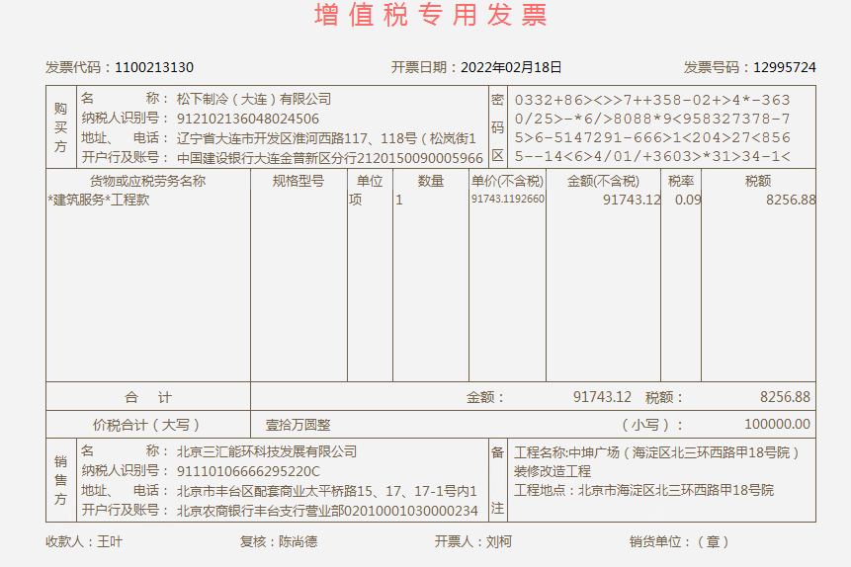Select the invoice code 1100213130
This screenshot has height=567, width=851.
(154, 67)
